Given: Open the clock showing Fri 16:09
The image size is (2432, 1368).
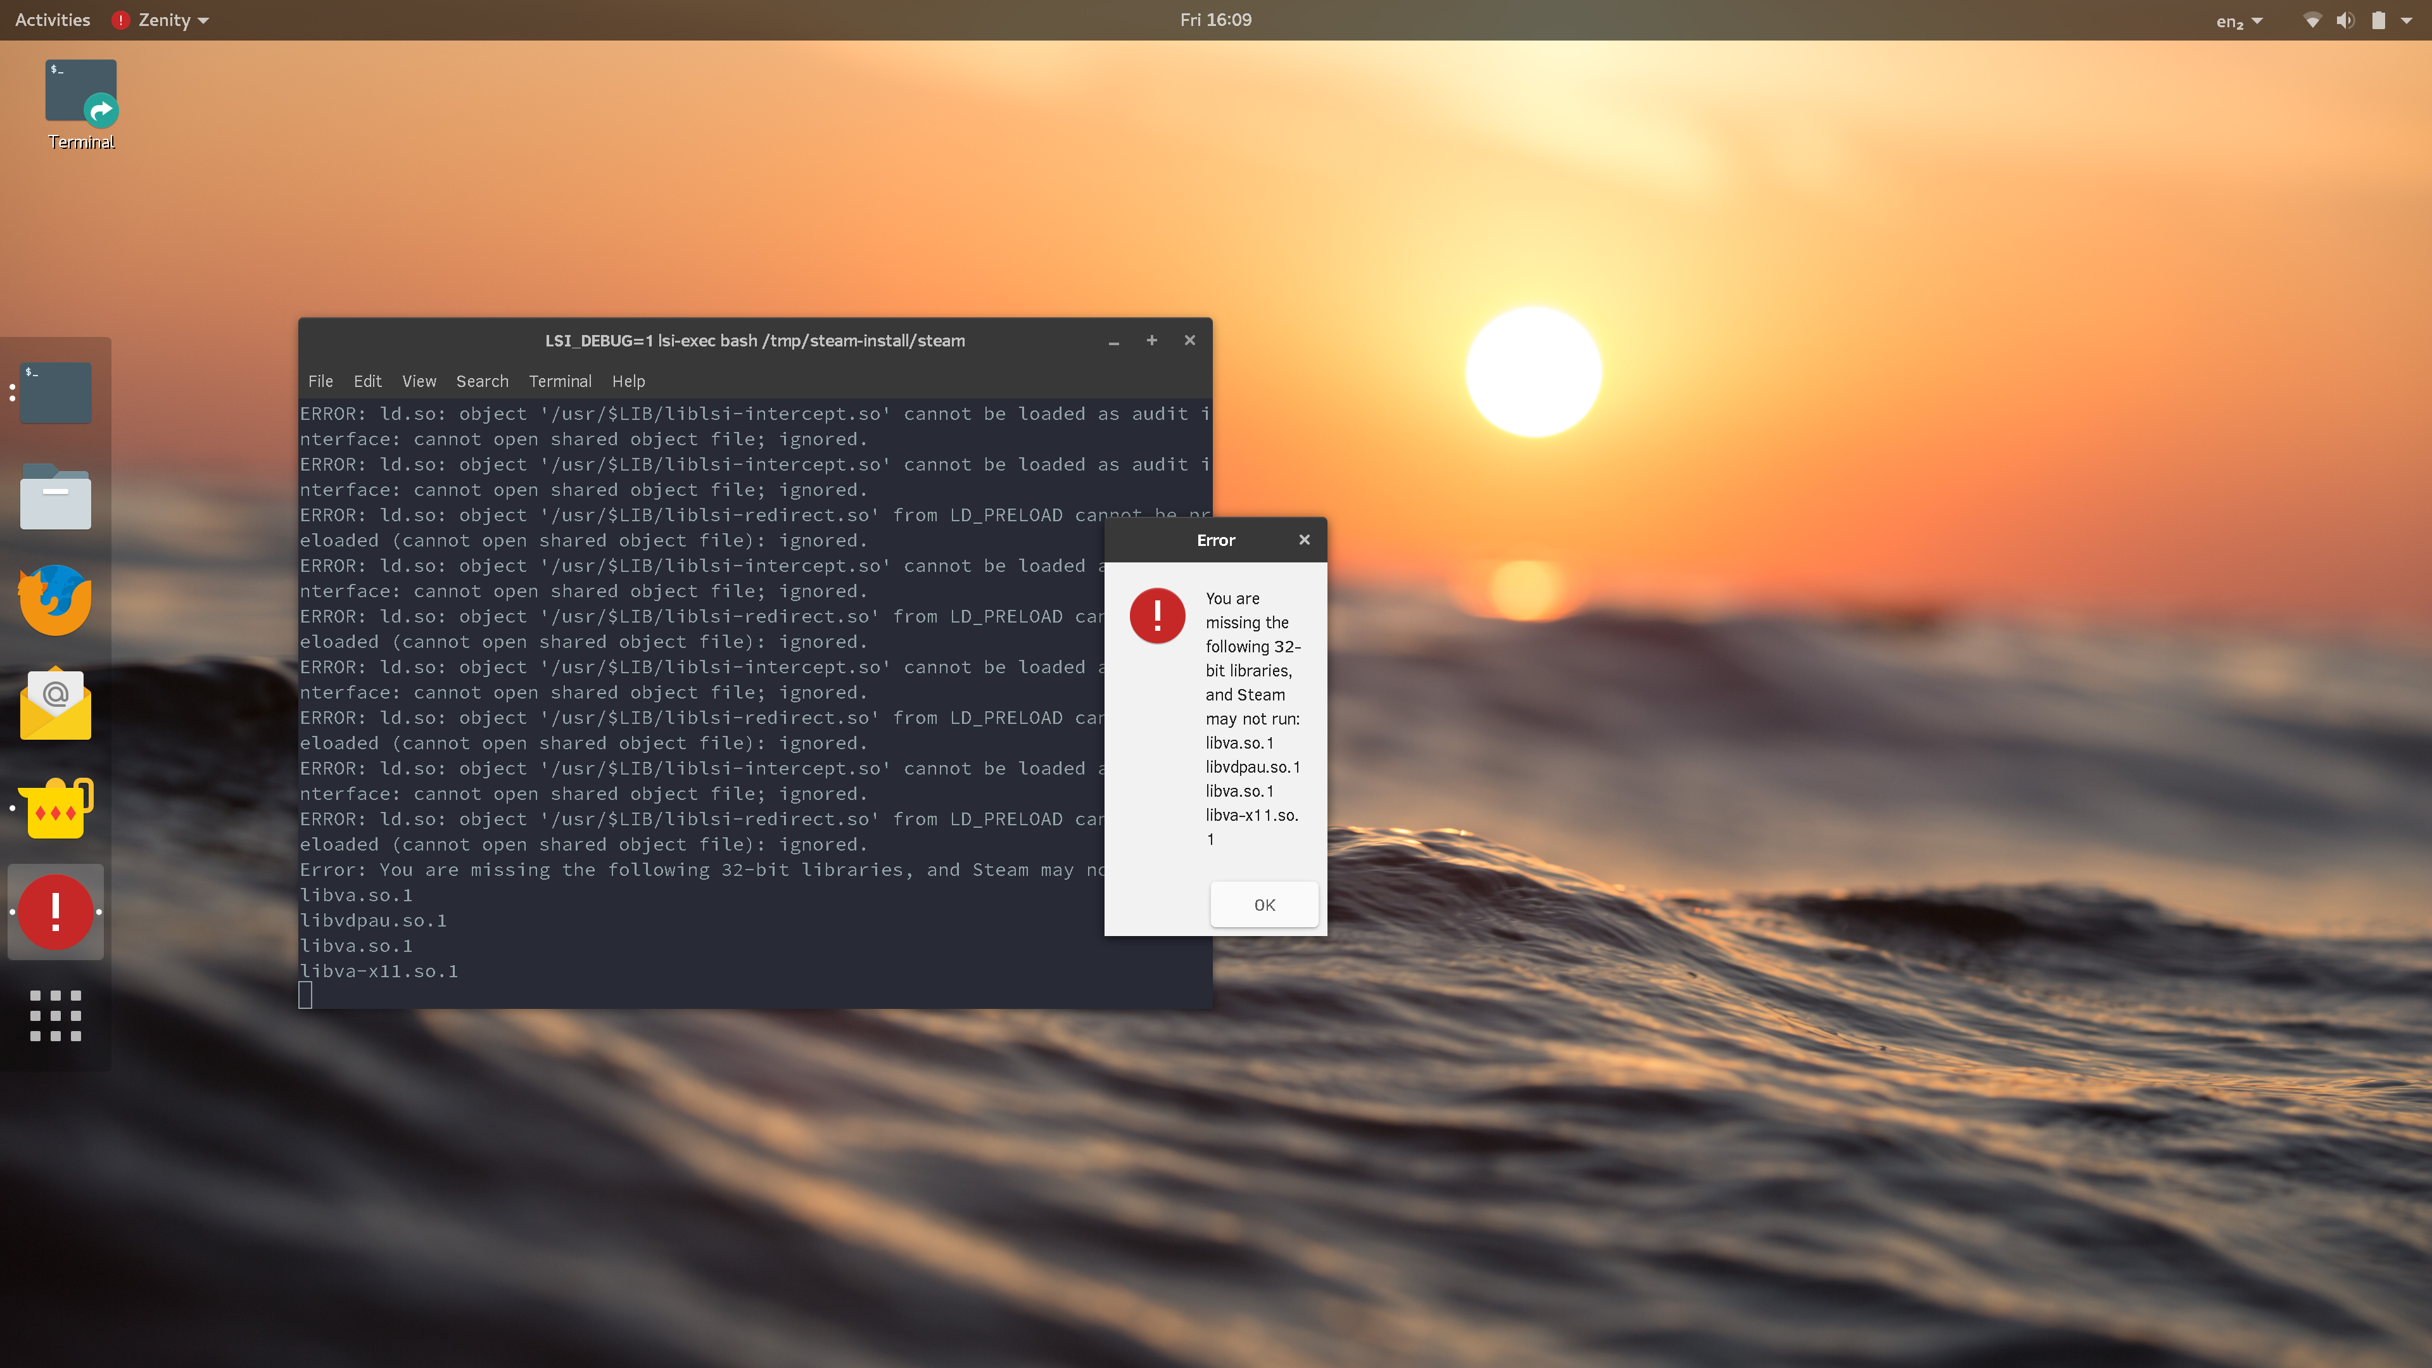Looking at the screenshot, I should click(x=1216, y=20).
